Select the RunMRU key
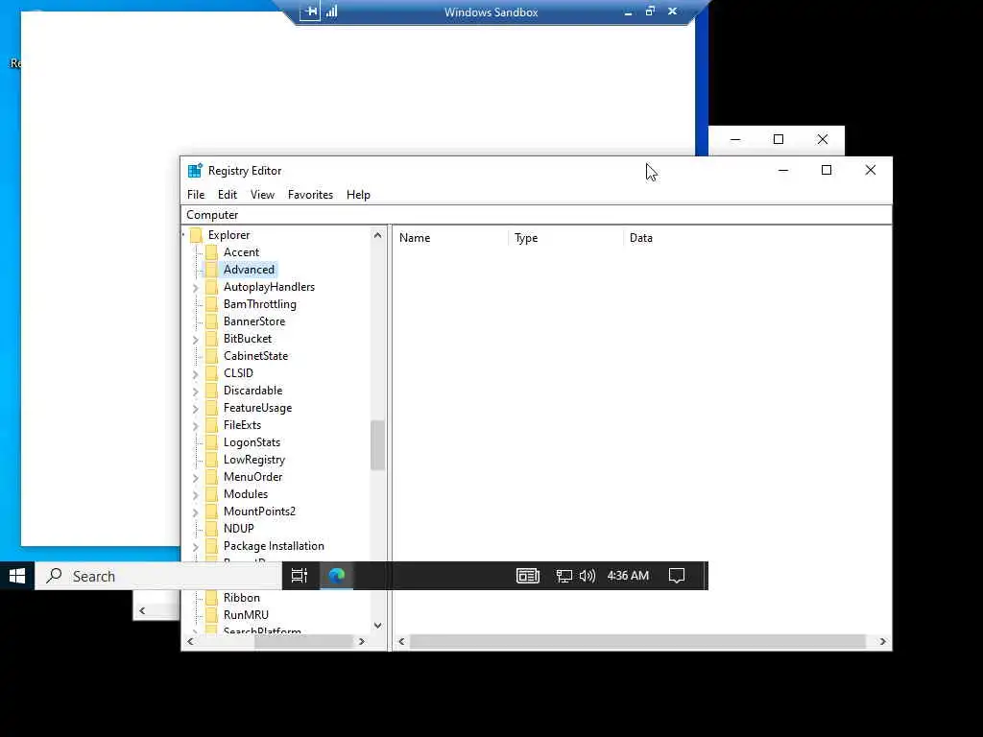 (246, 615)
